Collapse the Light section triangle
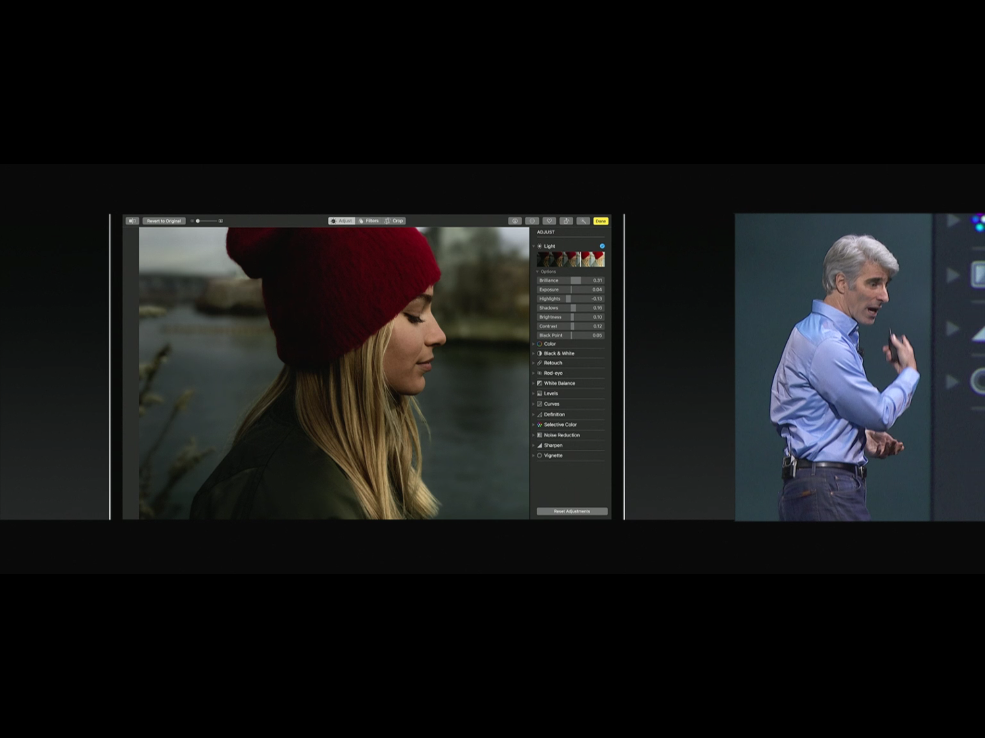This screenshot has height=738, width=985. (x=533, y=246)
